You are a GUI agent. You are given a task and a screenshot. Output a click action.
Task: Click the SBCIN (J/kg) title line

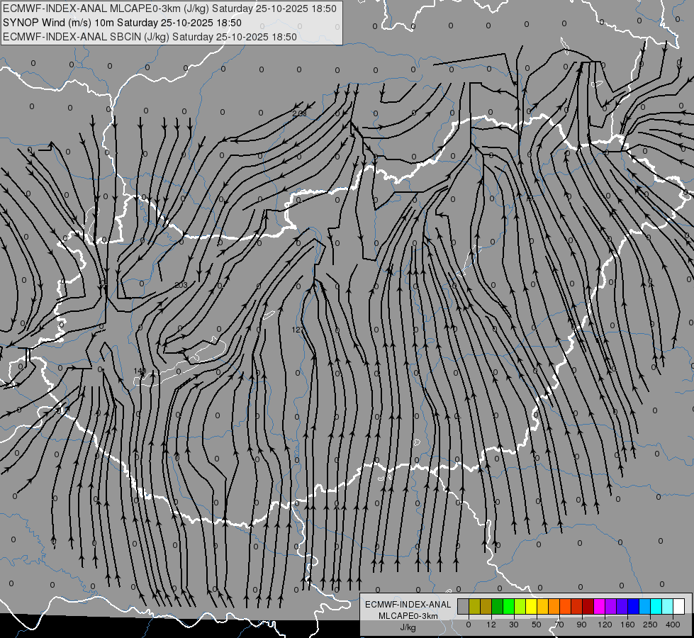[x=150, y=37]
